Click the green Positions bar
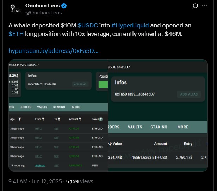The image size is (217, 191). 103,85
